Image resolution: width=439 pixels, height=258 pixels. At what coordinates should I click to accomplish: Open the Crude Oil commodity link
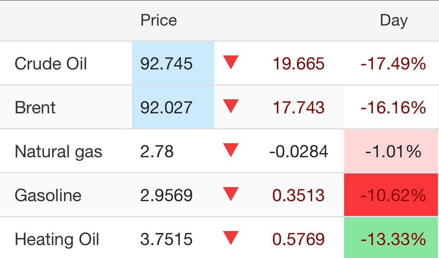pyautogui.click(x=51, y=64)
